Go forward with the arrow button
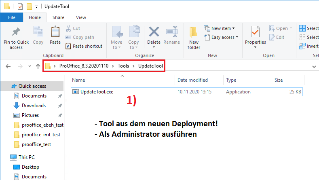 [x=20, y=66]
